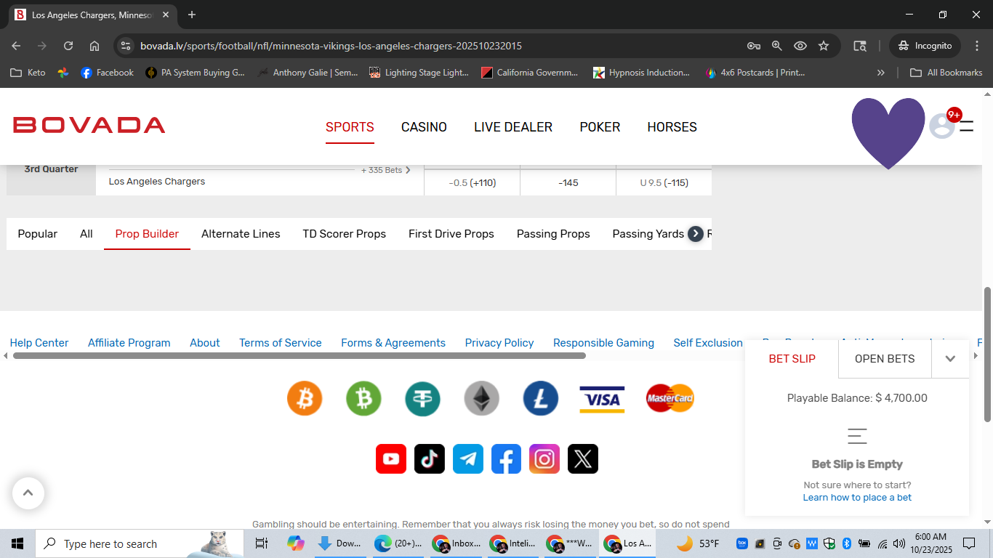
Task: Collapse the bet slip panel chevron
Action: [x=950, y=359]
